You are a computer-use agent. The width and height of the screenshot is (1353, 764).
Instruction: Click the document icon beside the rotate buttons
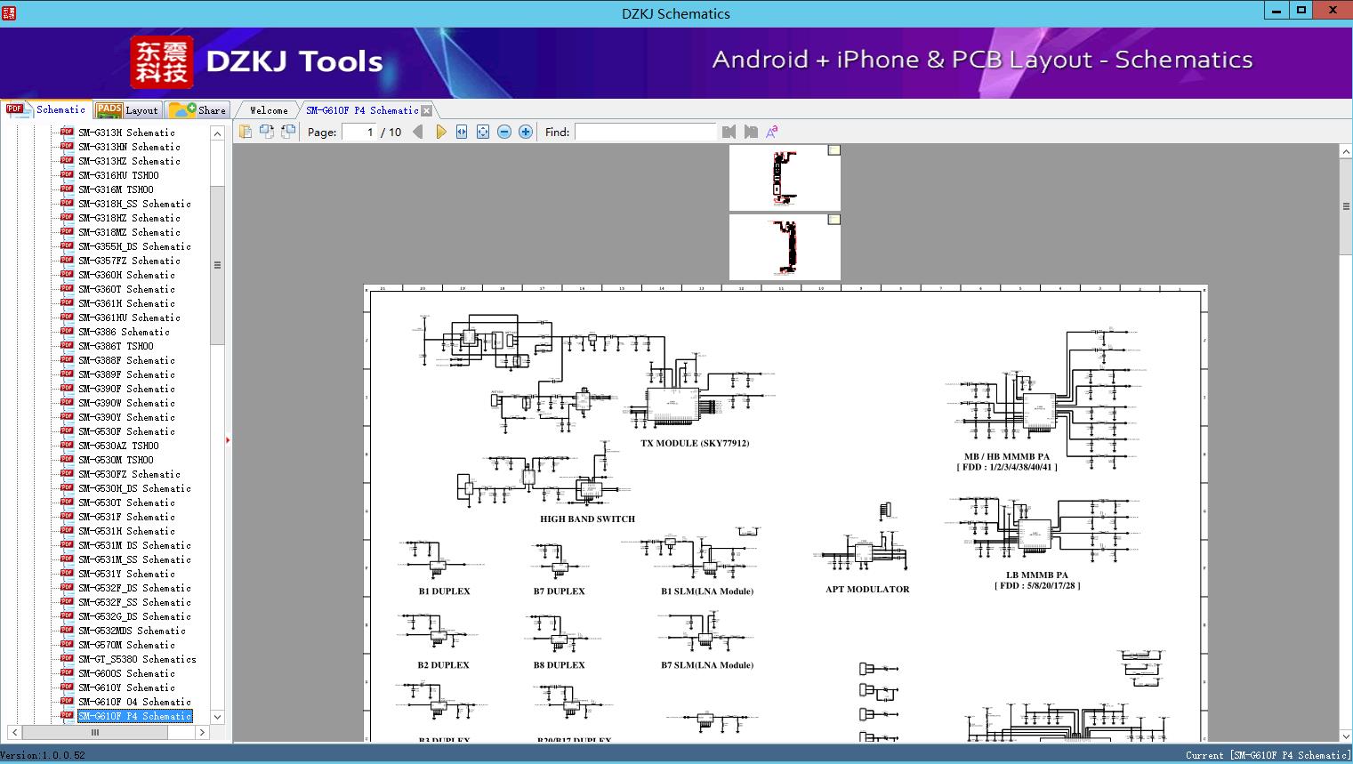coord(245,132)
